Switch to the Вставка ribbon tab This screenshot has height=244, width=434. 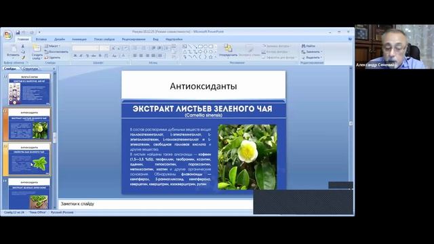(41, 39)
